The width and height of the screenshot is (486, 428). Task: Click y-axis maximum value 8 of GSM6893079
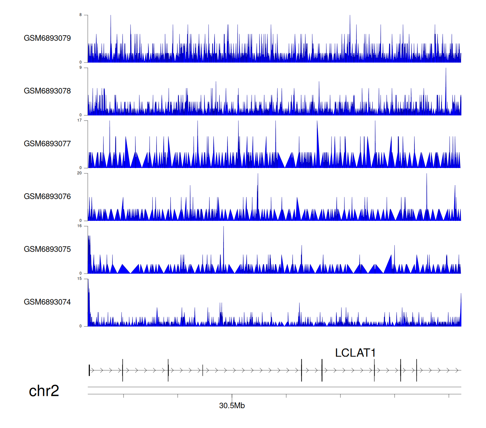(81, 15)
